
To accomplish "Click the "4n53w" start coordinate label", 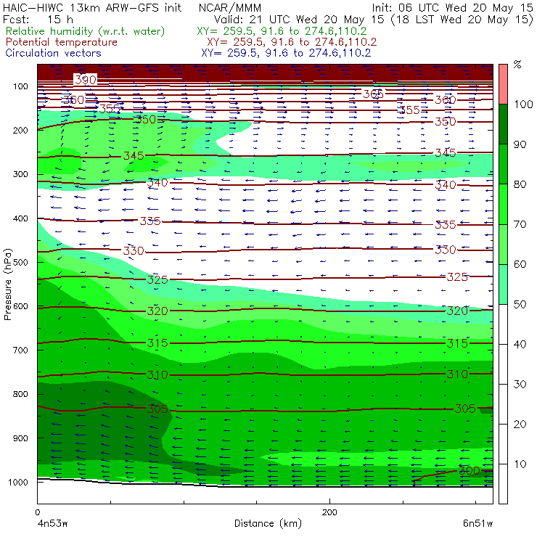I will pos(52,524).
